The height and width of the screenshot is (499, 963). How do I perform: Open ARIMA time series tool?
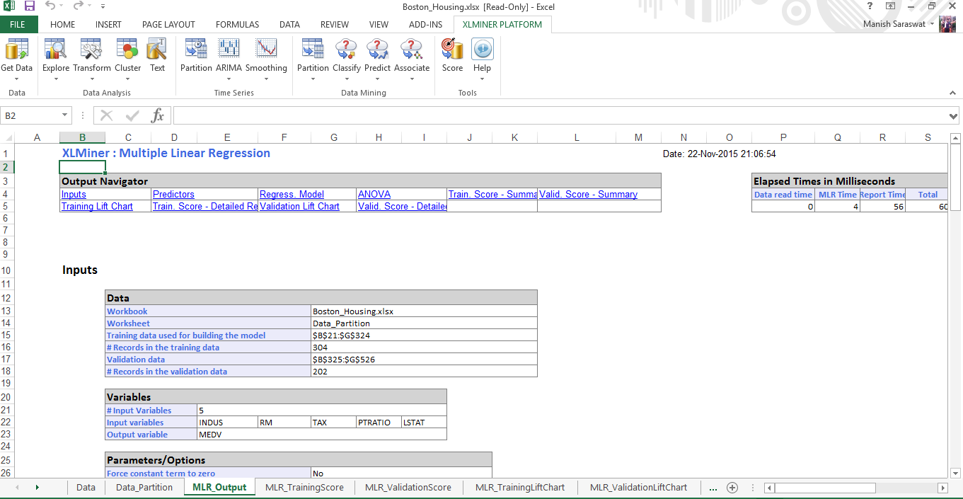pos(229,56)
